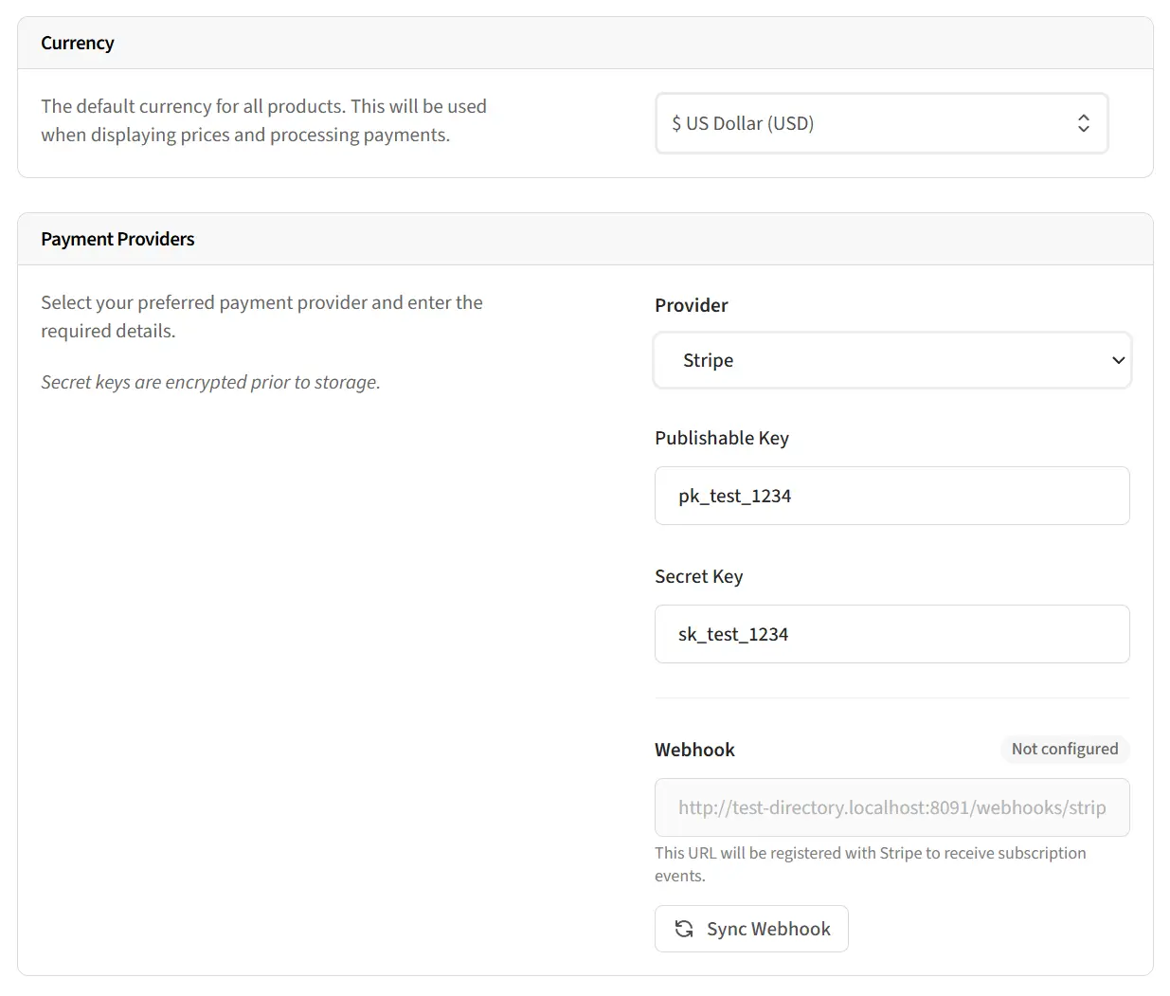The image size is (1170, 996).
Task: Click the sync refresh icon on Sync Webhook
Action: [x=684, y=929]
